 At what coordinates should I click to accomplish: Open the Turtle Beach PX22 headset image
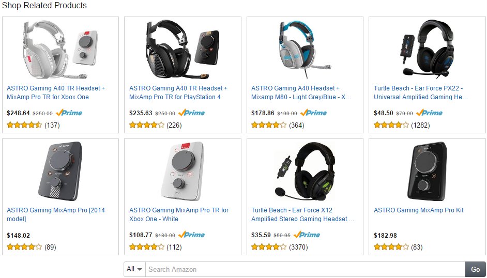click(427, 49)
